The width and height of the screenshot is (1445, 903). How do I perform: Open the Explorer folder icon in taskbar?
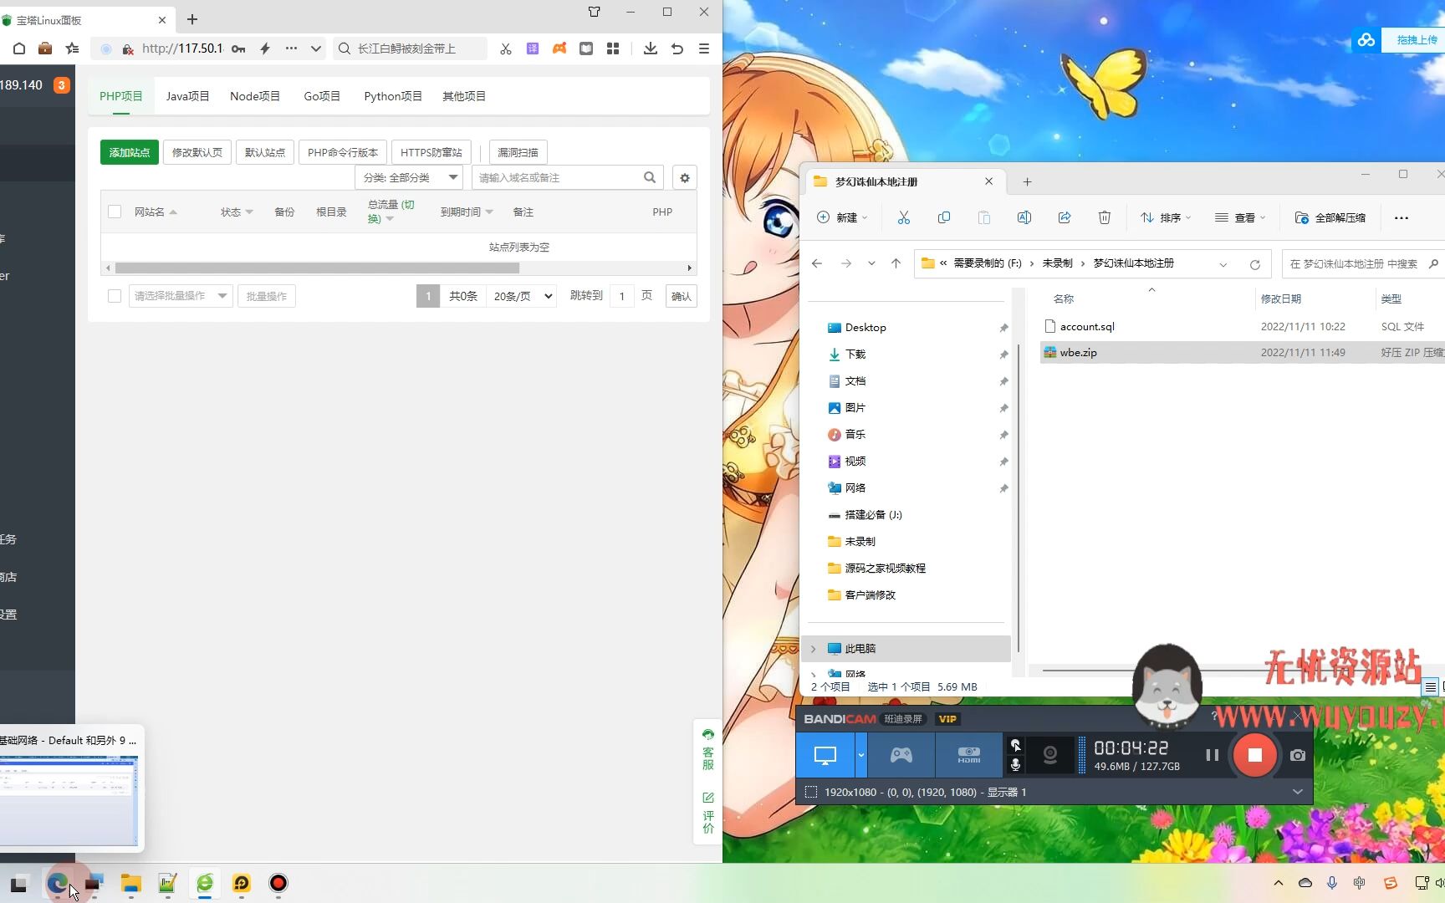pos(130,883)
